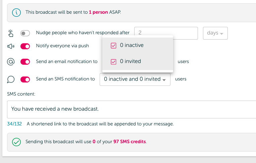Uncheck the 0 invited checkbox
The width and height of the screenshot is (256, 163).
click(x=113, y=62)
